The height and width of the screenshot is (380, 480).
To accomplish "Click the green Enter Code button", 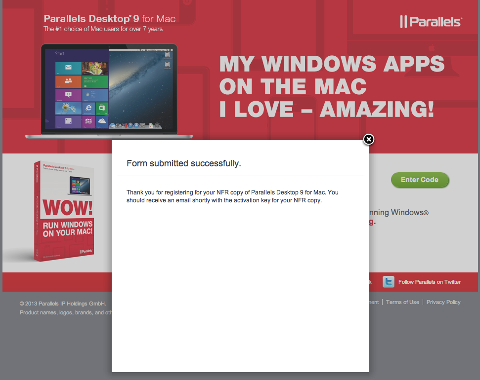I will coord(420,180).
